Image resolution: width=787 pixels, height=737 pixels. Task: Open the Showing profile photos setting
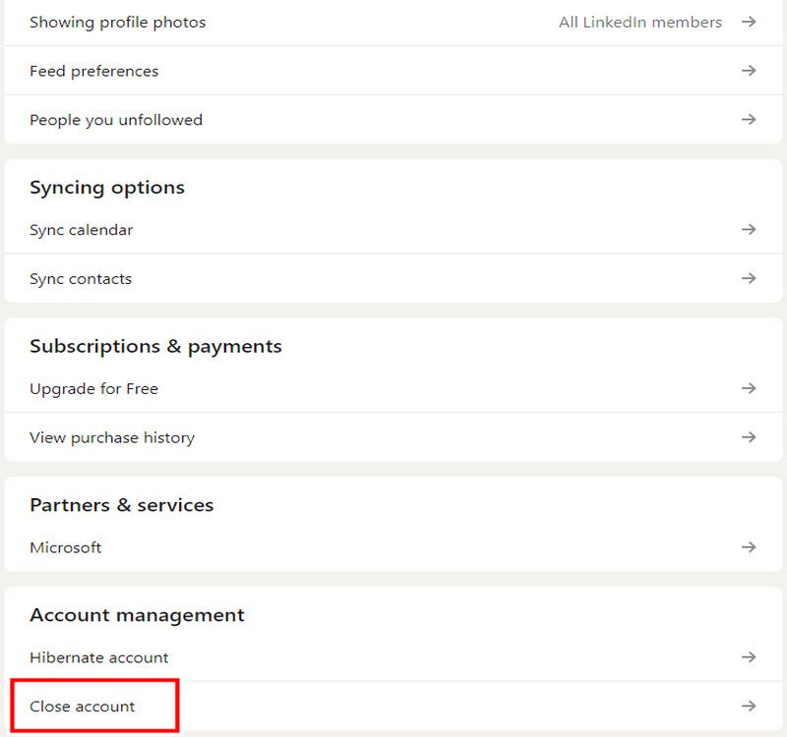[118, 22]
